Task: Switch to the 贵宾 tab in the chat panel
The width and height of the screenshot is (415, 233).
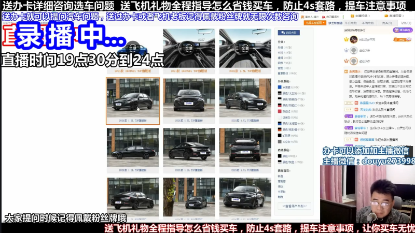Action: tap(387, 23)
